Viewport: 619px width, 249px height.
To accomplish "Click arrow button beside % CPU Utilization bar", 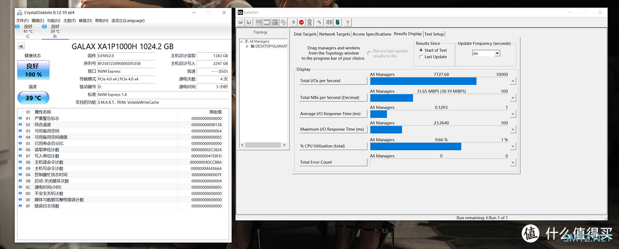I will click(x=513, y=146).
